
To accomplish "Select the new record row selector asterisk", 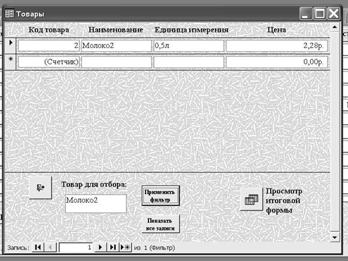I will pyautogui.click(x=10, y=62).
